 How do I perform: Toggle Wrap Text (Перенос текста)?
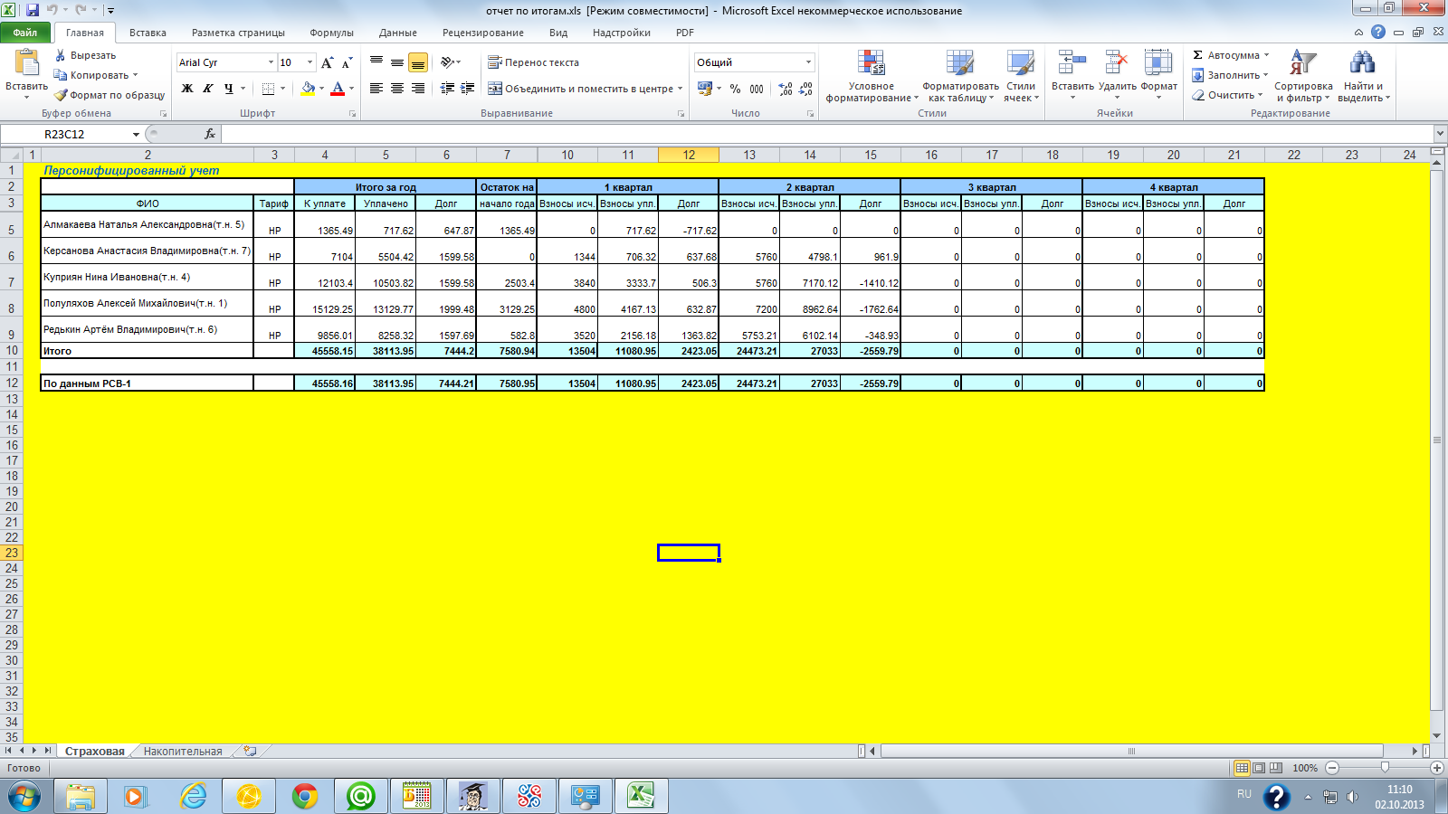534,62
